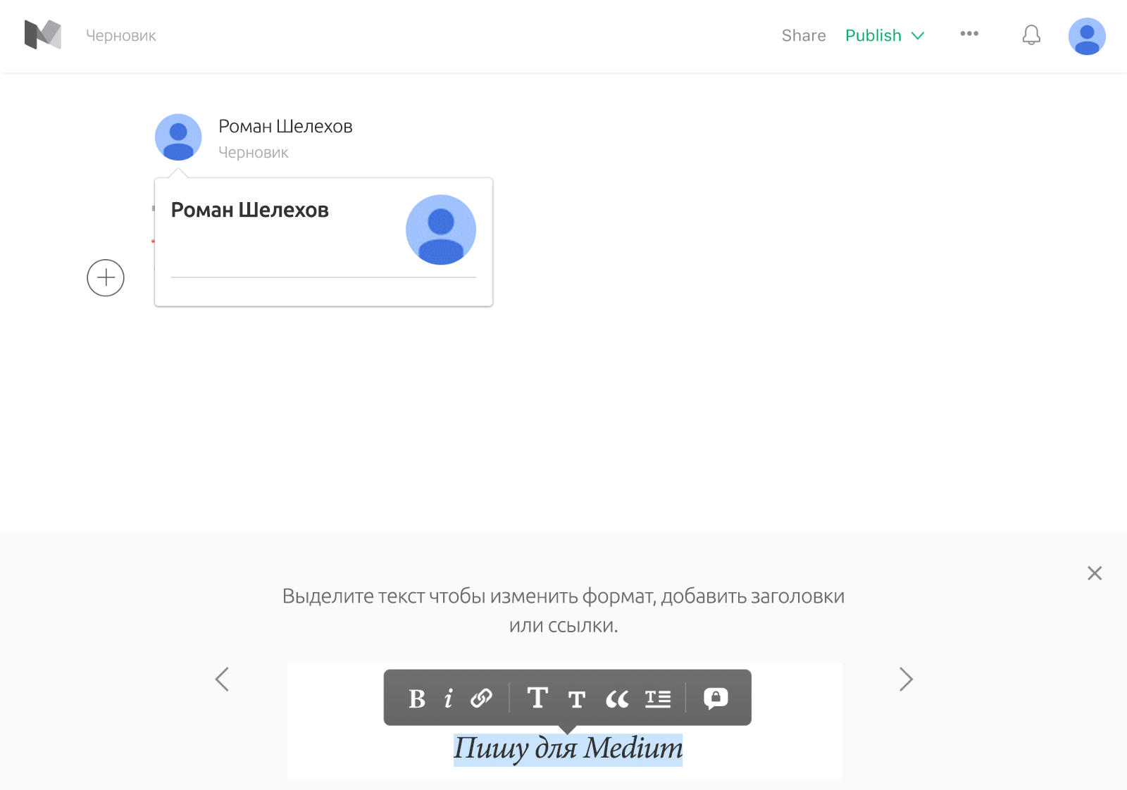Click author name Роман Шелехов in popup card
Viewport: 1127px width, 790px height.
click(250, 210)
